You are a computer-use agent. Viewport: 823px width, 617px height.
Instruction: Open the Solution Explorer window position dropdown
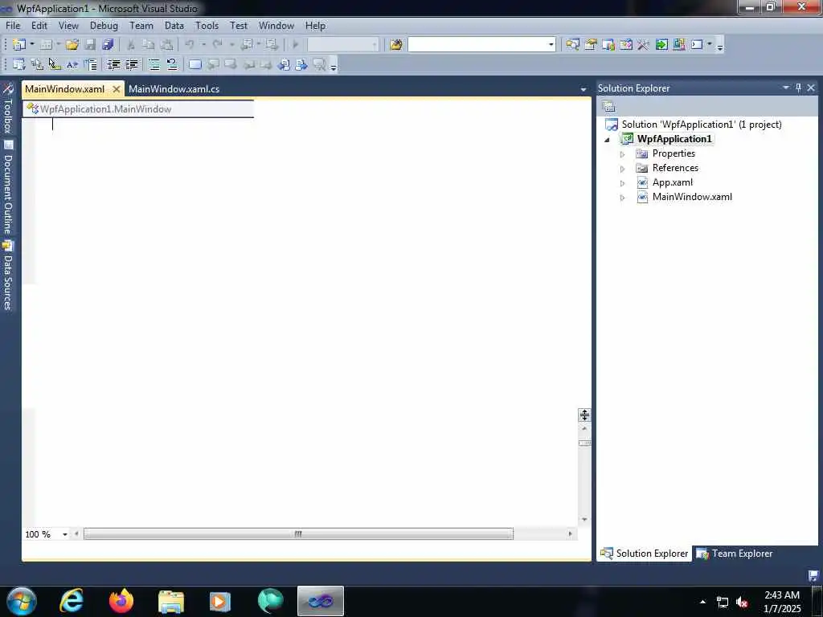tap(786, 88)
